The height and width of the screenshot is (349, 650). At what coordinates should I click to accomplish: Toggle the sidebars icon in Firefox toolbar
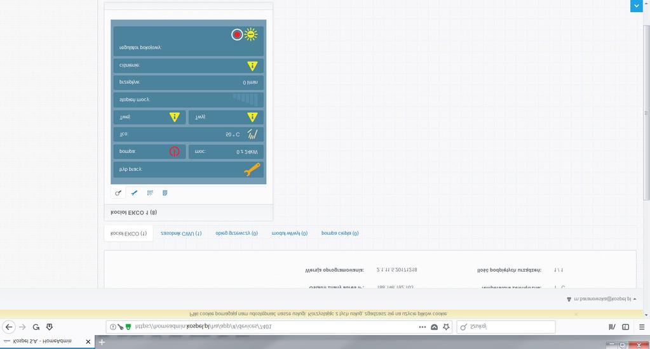[626, 327]
